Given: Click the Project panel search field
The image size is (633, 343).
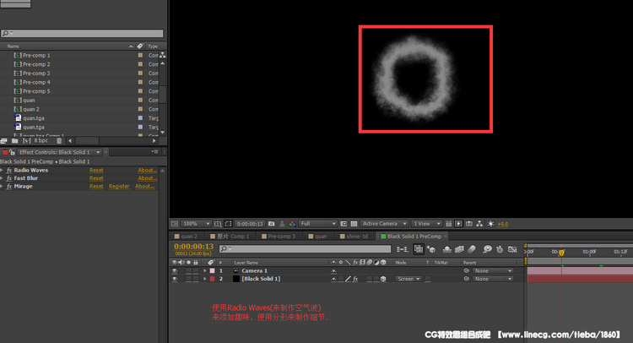Looking at the screenshot, I should pos(82,33).
